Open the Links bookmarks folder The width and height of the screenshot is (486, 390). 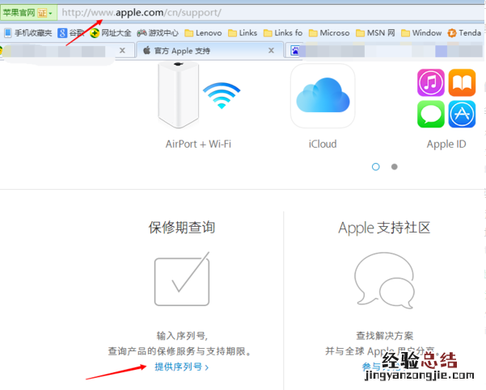point(243,33)
